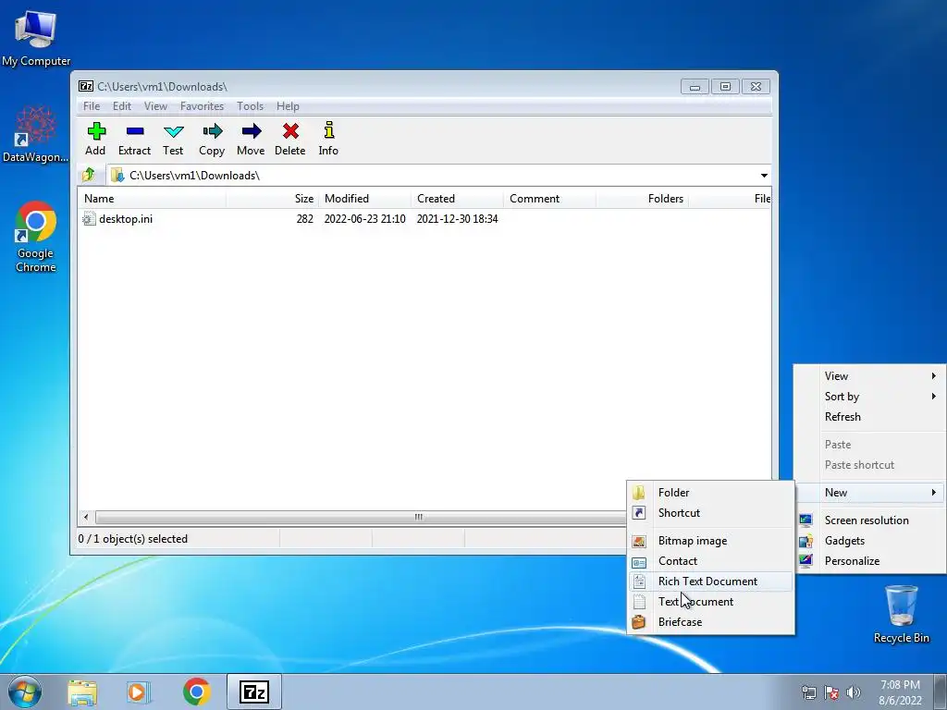This screenshot has width=947, height=710.
Task: Click the 2022-06-23 21:10 modified date
Action: point(364,219)
